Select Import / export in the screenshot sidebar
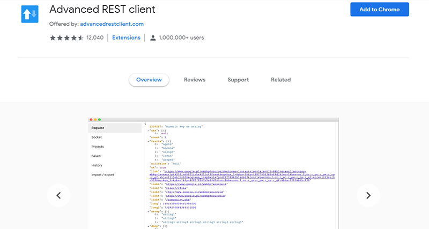The height and width of the screenshot is (229, 429). click(x=102, y=174)
